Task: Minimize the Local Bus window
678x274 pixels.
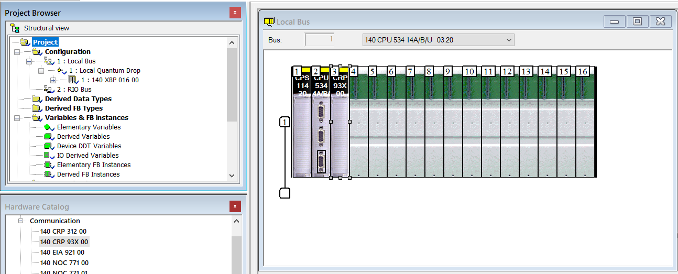Action: pos(615,21)
